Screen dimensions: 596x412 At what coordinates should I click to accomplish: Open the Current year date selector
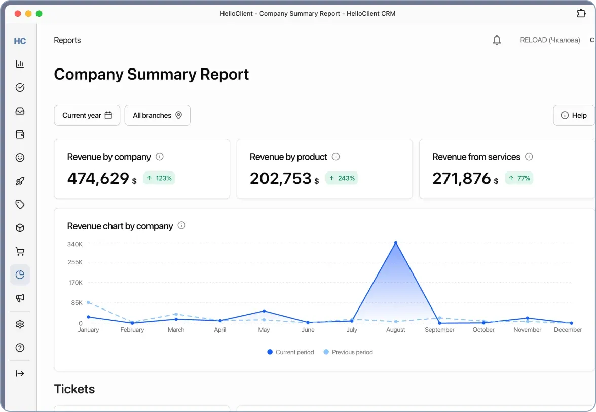pyautogui.click(x=87, y=115)
